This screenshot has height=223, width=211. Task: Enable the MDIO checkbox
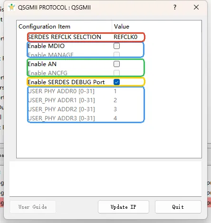pyautogui.click(x=116, y=46)
